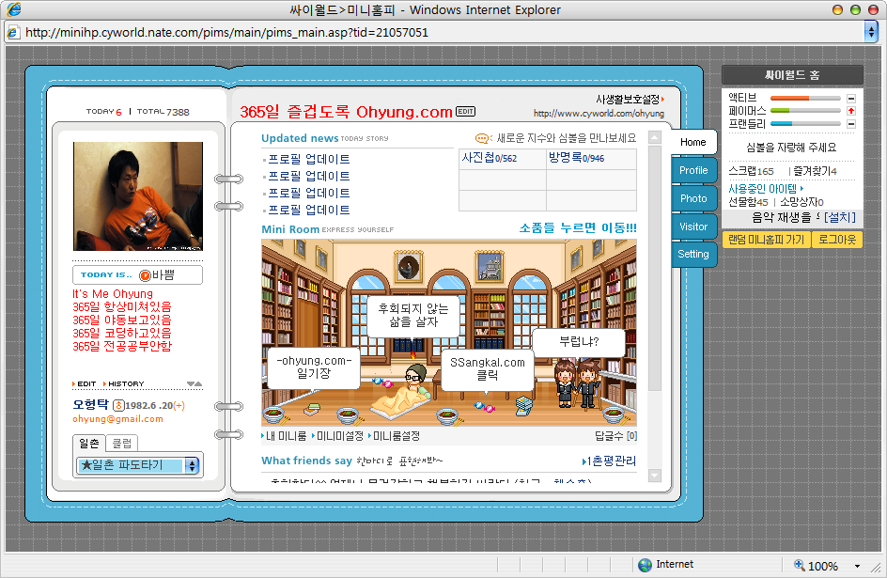
Task: Click the zoom magnifier icon in status bar
Action: click(x=800, y=565)
